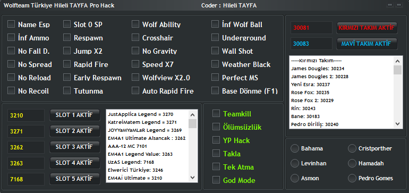The width and height of the screenshot is (409, 193).
Task: Check the Respawn box
Action: click(67, 38)
